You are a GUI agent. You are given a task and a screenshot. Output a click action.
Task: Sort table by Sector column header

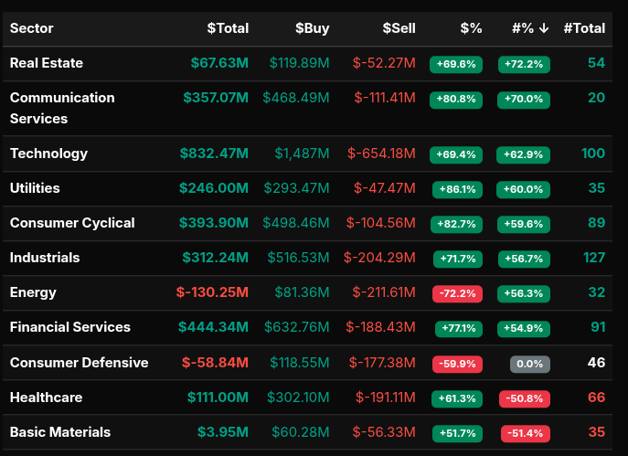[32, 28]
